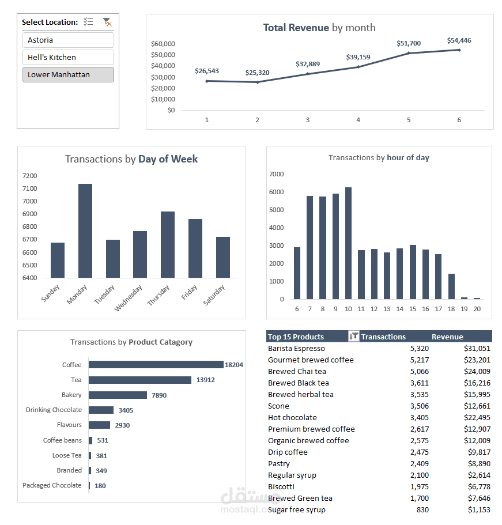Click the Thursday bar in day chart
The height and width of the screenshot is (525, 502).
pyautogui.click(x=168, y=244)
